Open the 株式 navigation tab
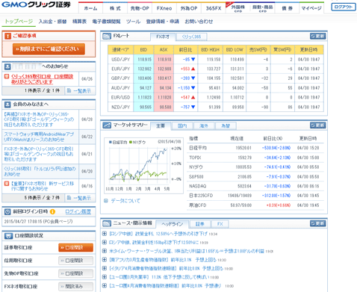 coord(115,8)
